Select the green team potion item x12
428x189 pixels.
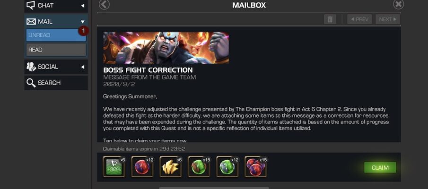227,167
